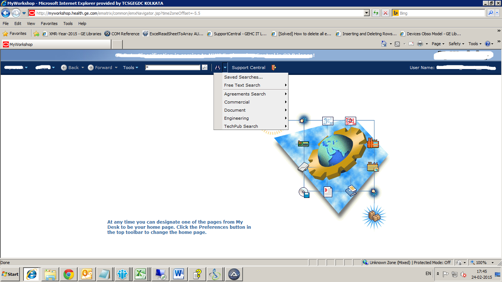Click the MyWorkshop search text field
The image size is (502, 282).
pyautogui.click(x=173, y=68)
